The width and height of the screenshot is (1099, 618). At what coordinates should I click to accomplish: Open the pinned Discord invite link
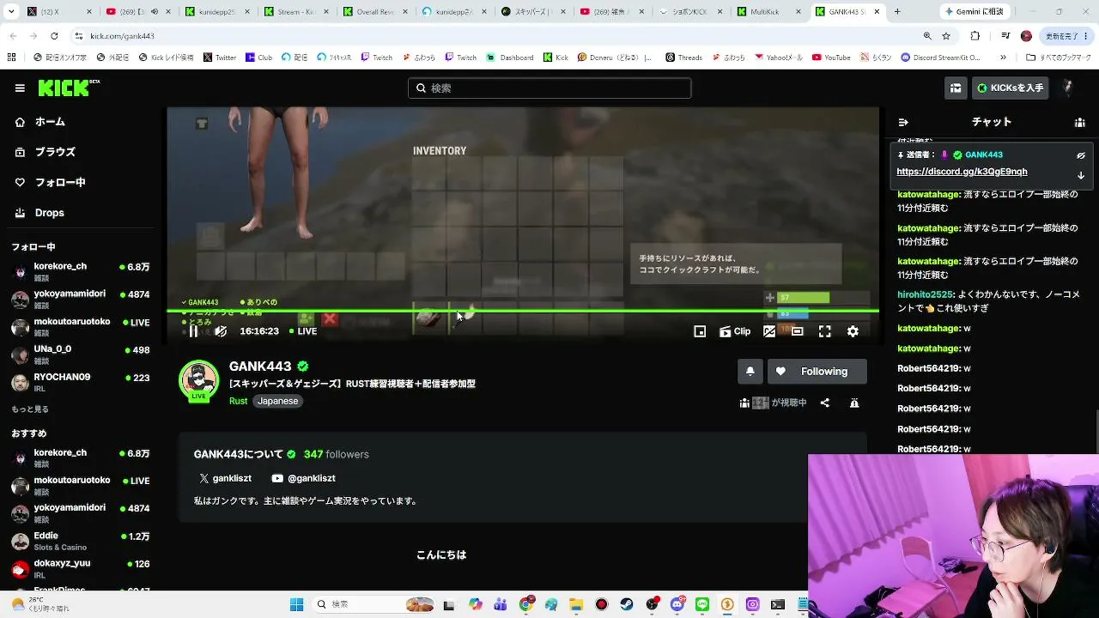pyautogui.click(x=962, y=172)
